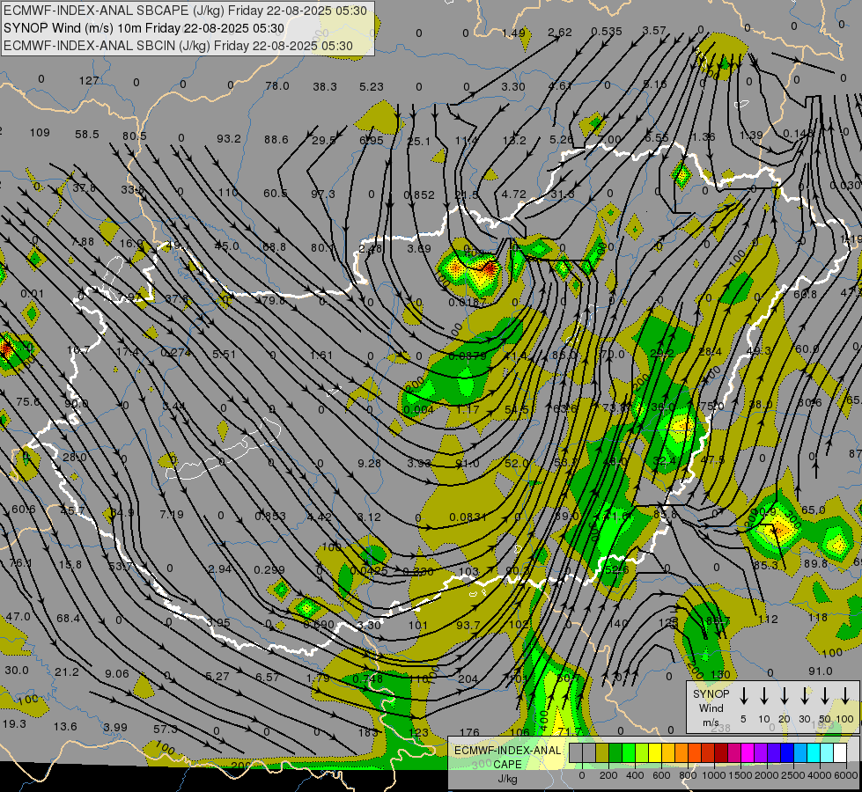Screen dimensions: 862x792
Task: Click the map value 88.6
Action: (x=276, y=140)
